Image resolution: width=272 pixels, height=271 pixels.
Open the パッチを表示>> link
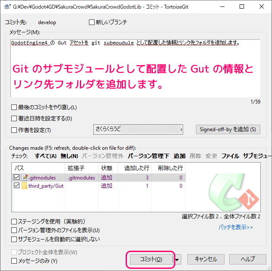coord(235,227)
